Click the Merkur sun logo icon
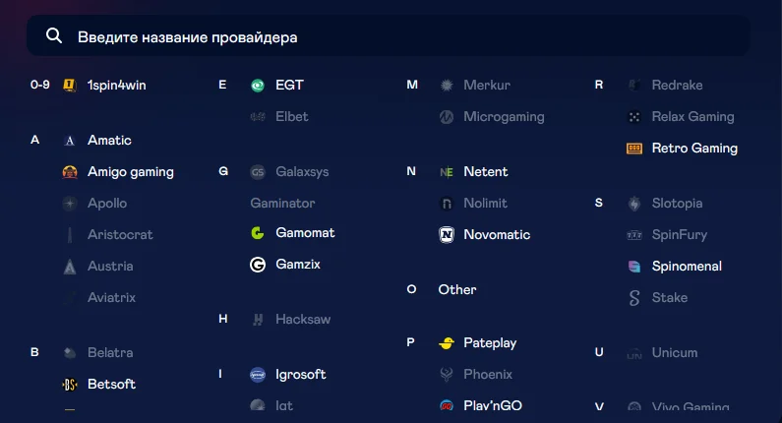 point(447,86)
